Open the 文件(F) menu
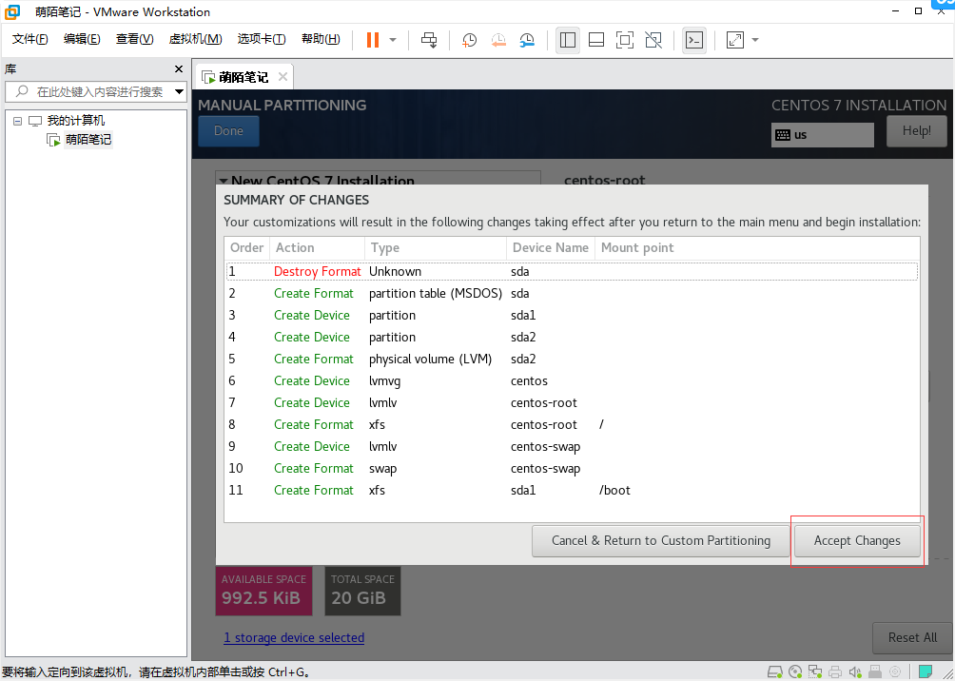Image resolution: width=955 pixels, height=681 pixels. [x=29, y=39]
